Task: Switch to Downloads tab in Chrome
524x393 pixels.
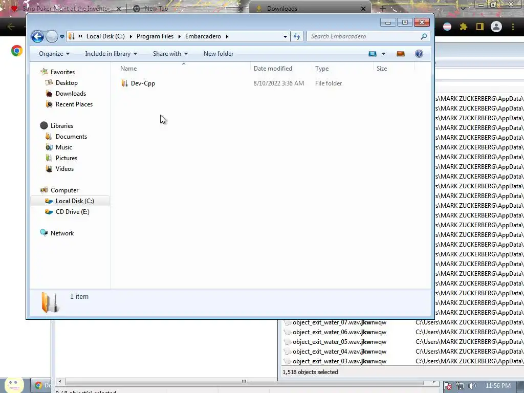Action: click(x=309, y=8)
